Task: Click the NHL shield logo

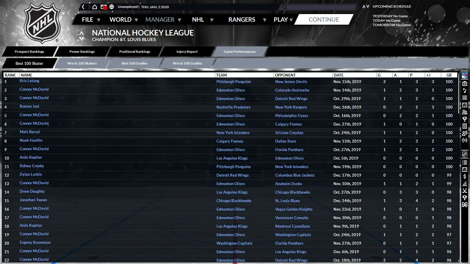Action: 42,23
